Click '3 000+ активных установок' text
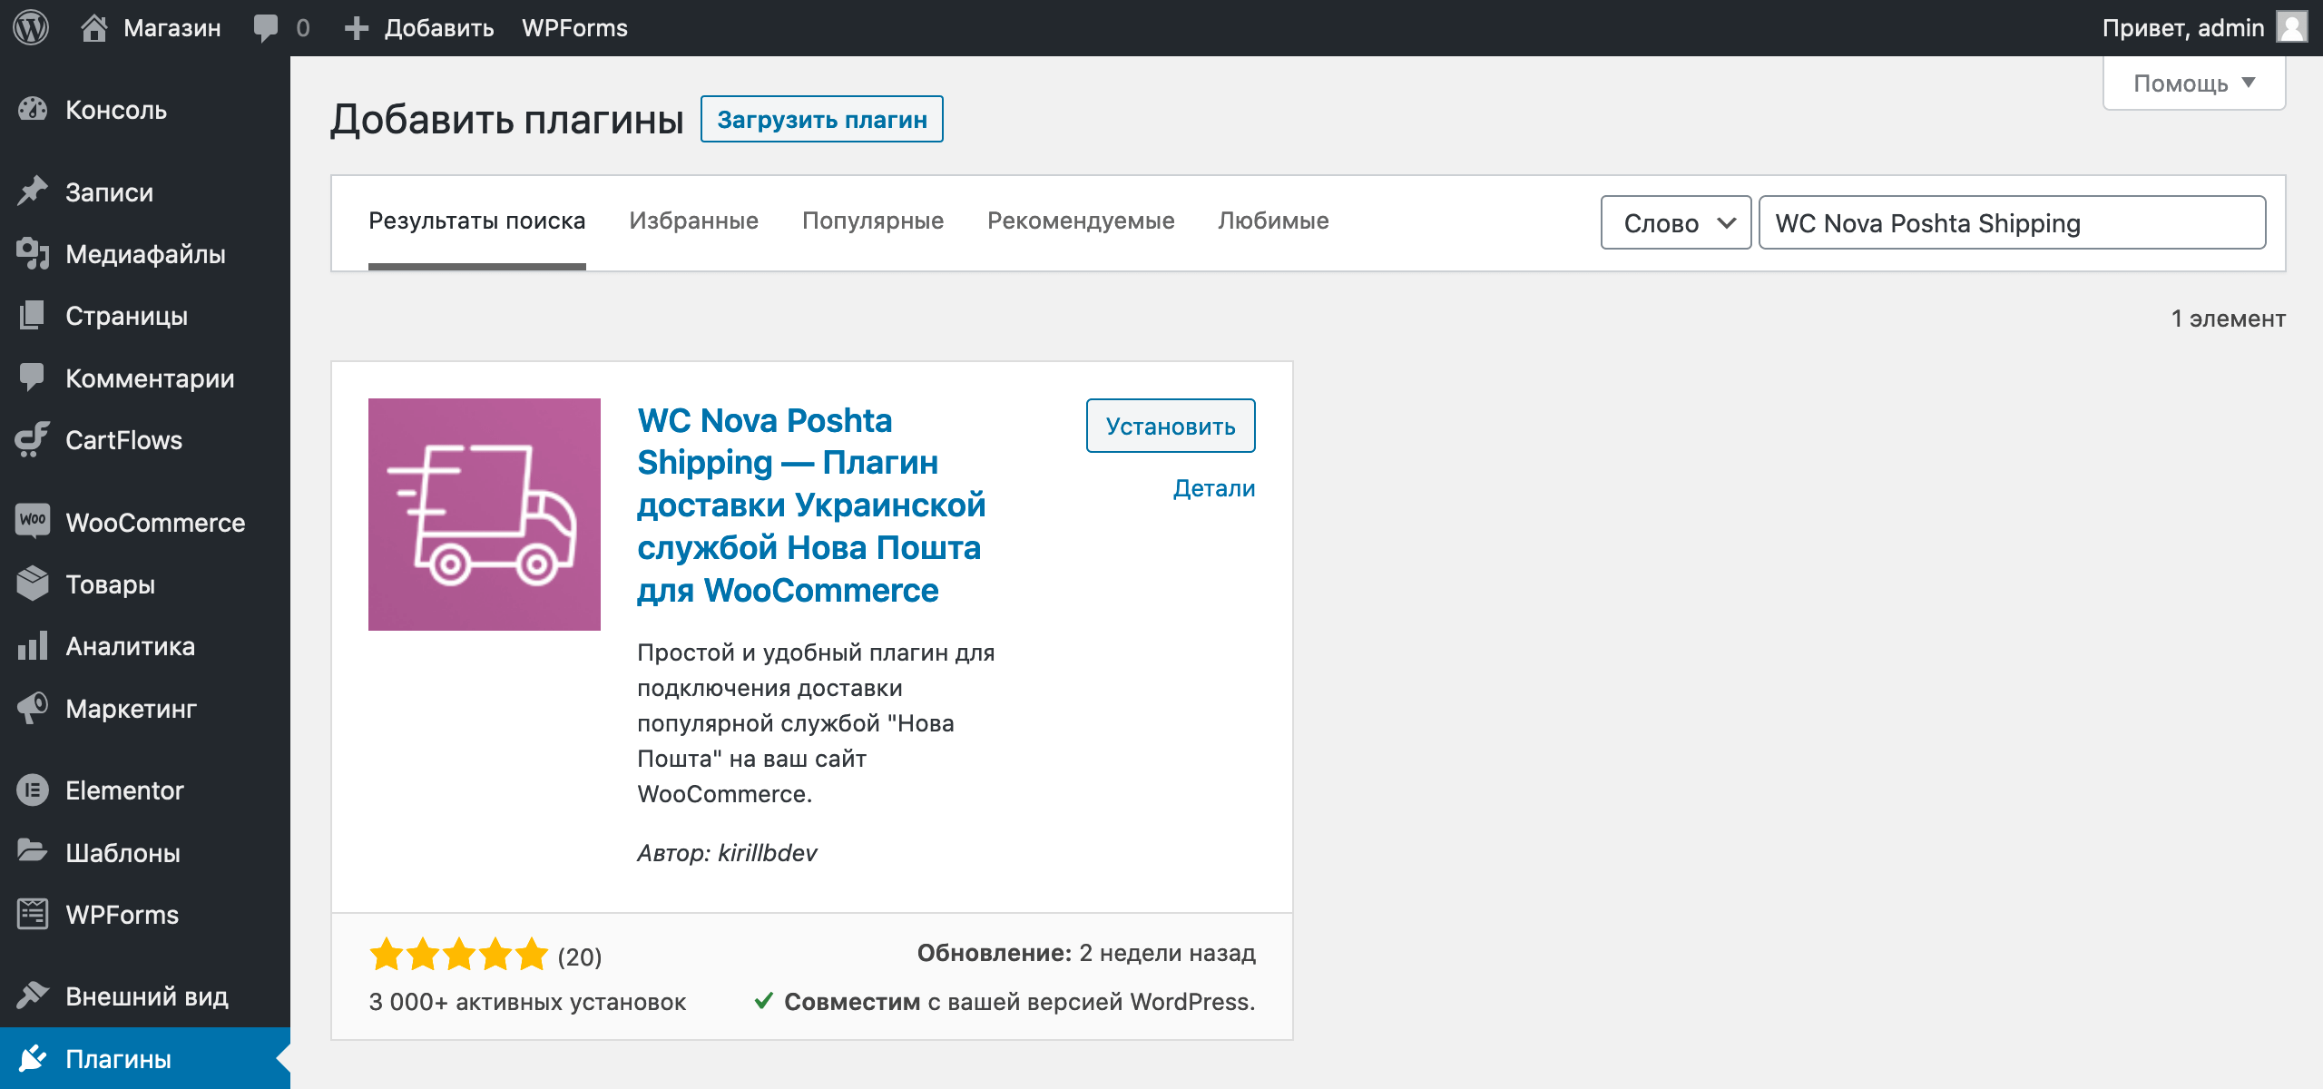The height and width of the screenshot is (1089, 2323). 527,1002
